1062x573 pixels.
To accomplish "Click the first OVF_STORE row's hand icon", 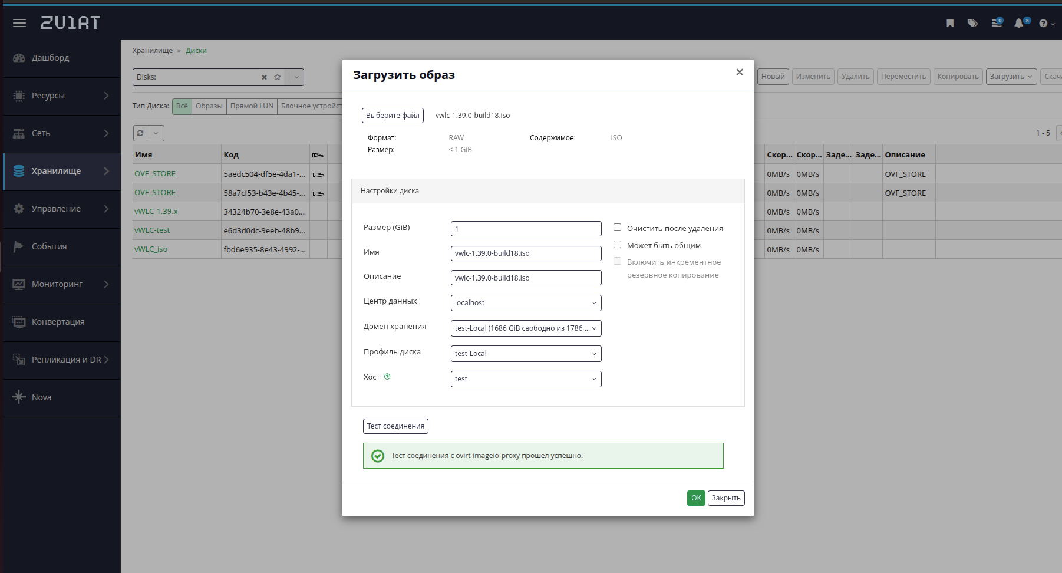I will [318, 174].
